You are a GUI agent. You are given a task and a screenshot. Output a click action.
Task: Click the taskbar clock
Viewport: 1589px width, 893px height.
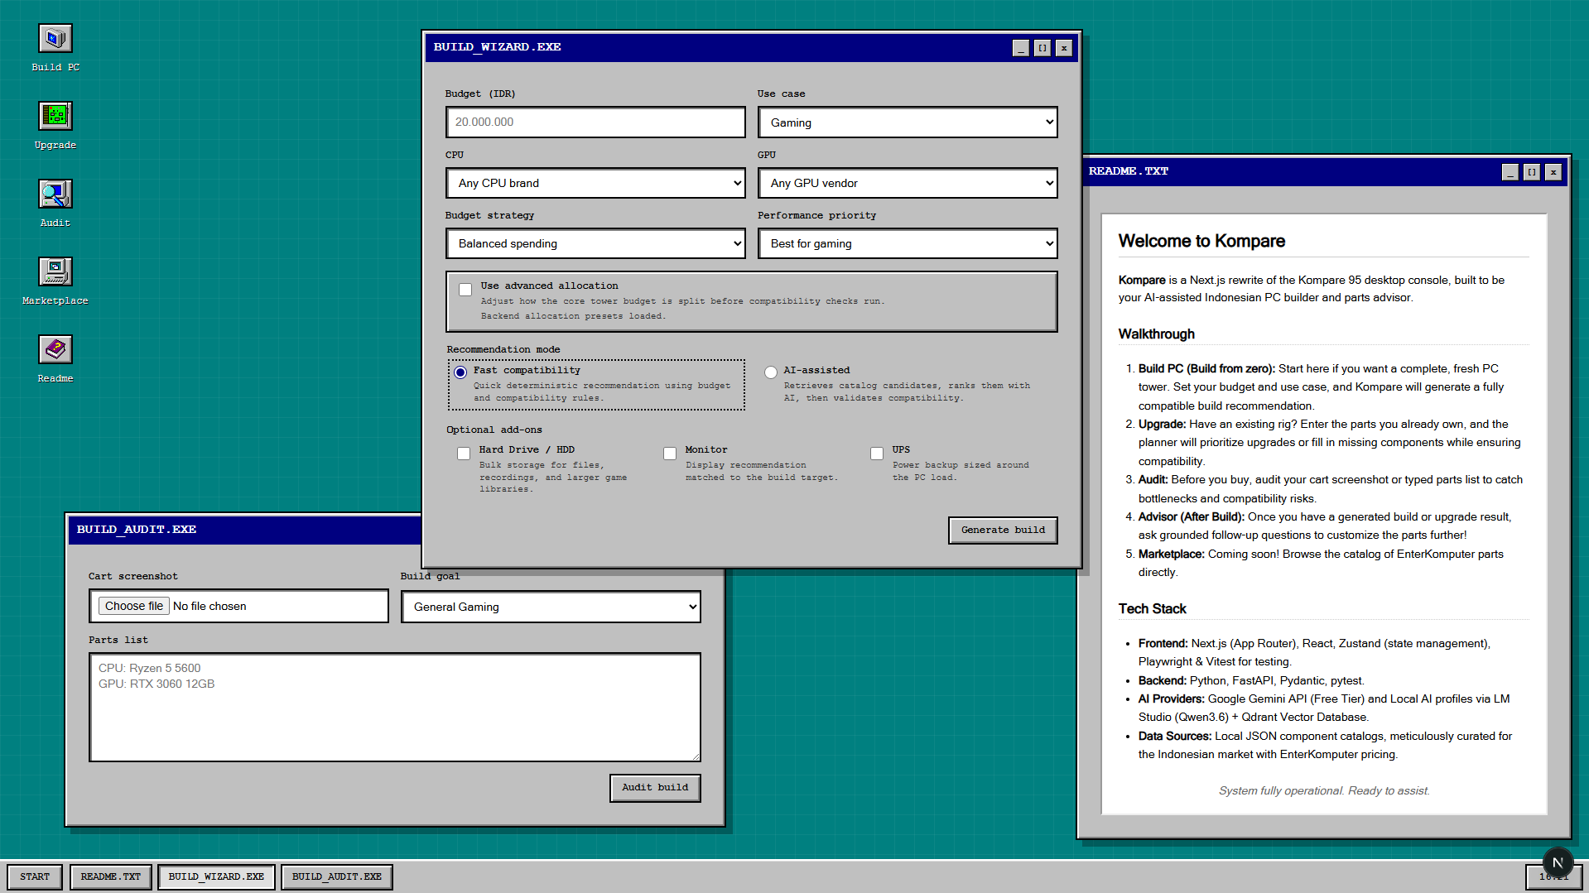tap(1554, 876)
